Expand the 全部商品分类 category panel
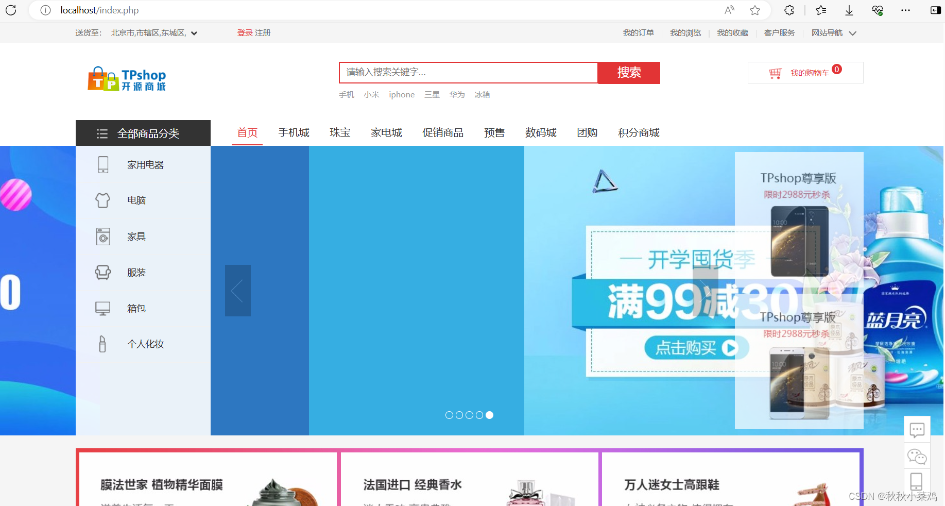This screenshot has width=945, height=506. [x=148, y=133]
